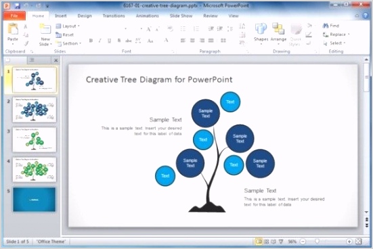Switch to the Design tab
373x249 pixels.
[85, 16]
